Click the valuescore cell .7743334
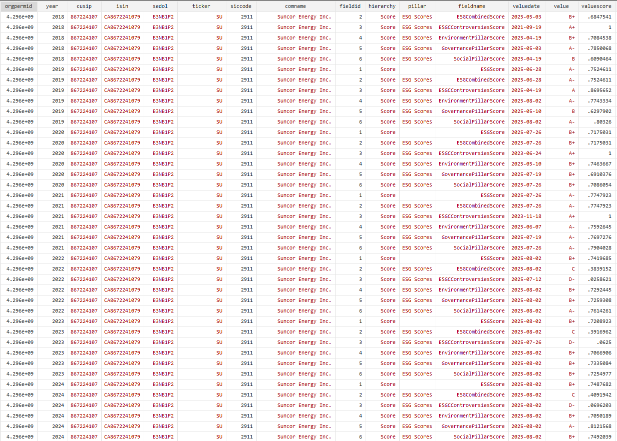Screen dimensions: 617x441 click(596, 101)
